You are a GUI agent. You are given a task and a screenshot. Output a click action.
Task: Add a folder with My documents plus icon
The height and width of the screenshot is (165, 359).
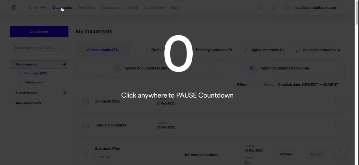[x=65, y=65]
